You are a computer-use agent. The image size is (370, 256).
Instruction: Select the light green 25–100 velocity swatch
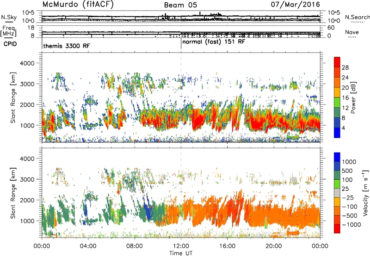click(337, 184)
